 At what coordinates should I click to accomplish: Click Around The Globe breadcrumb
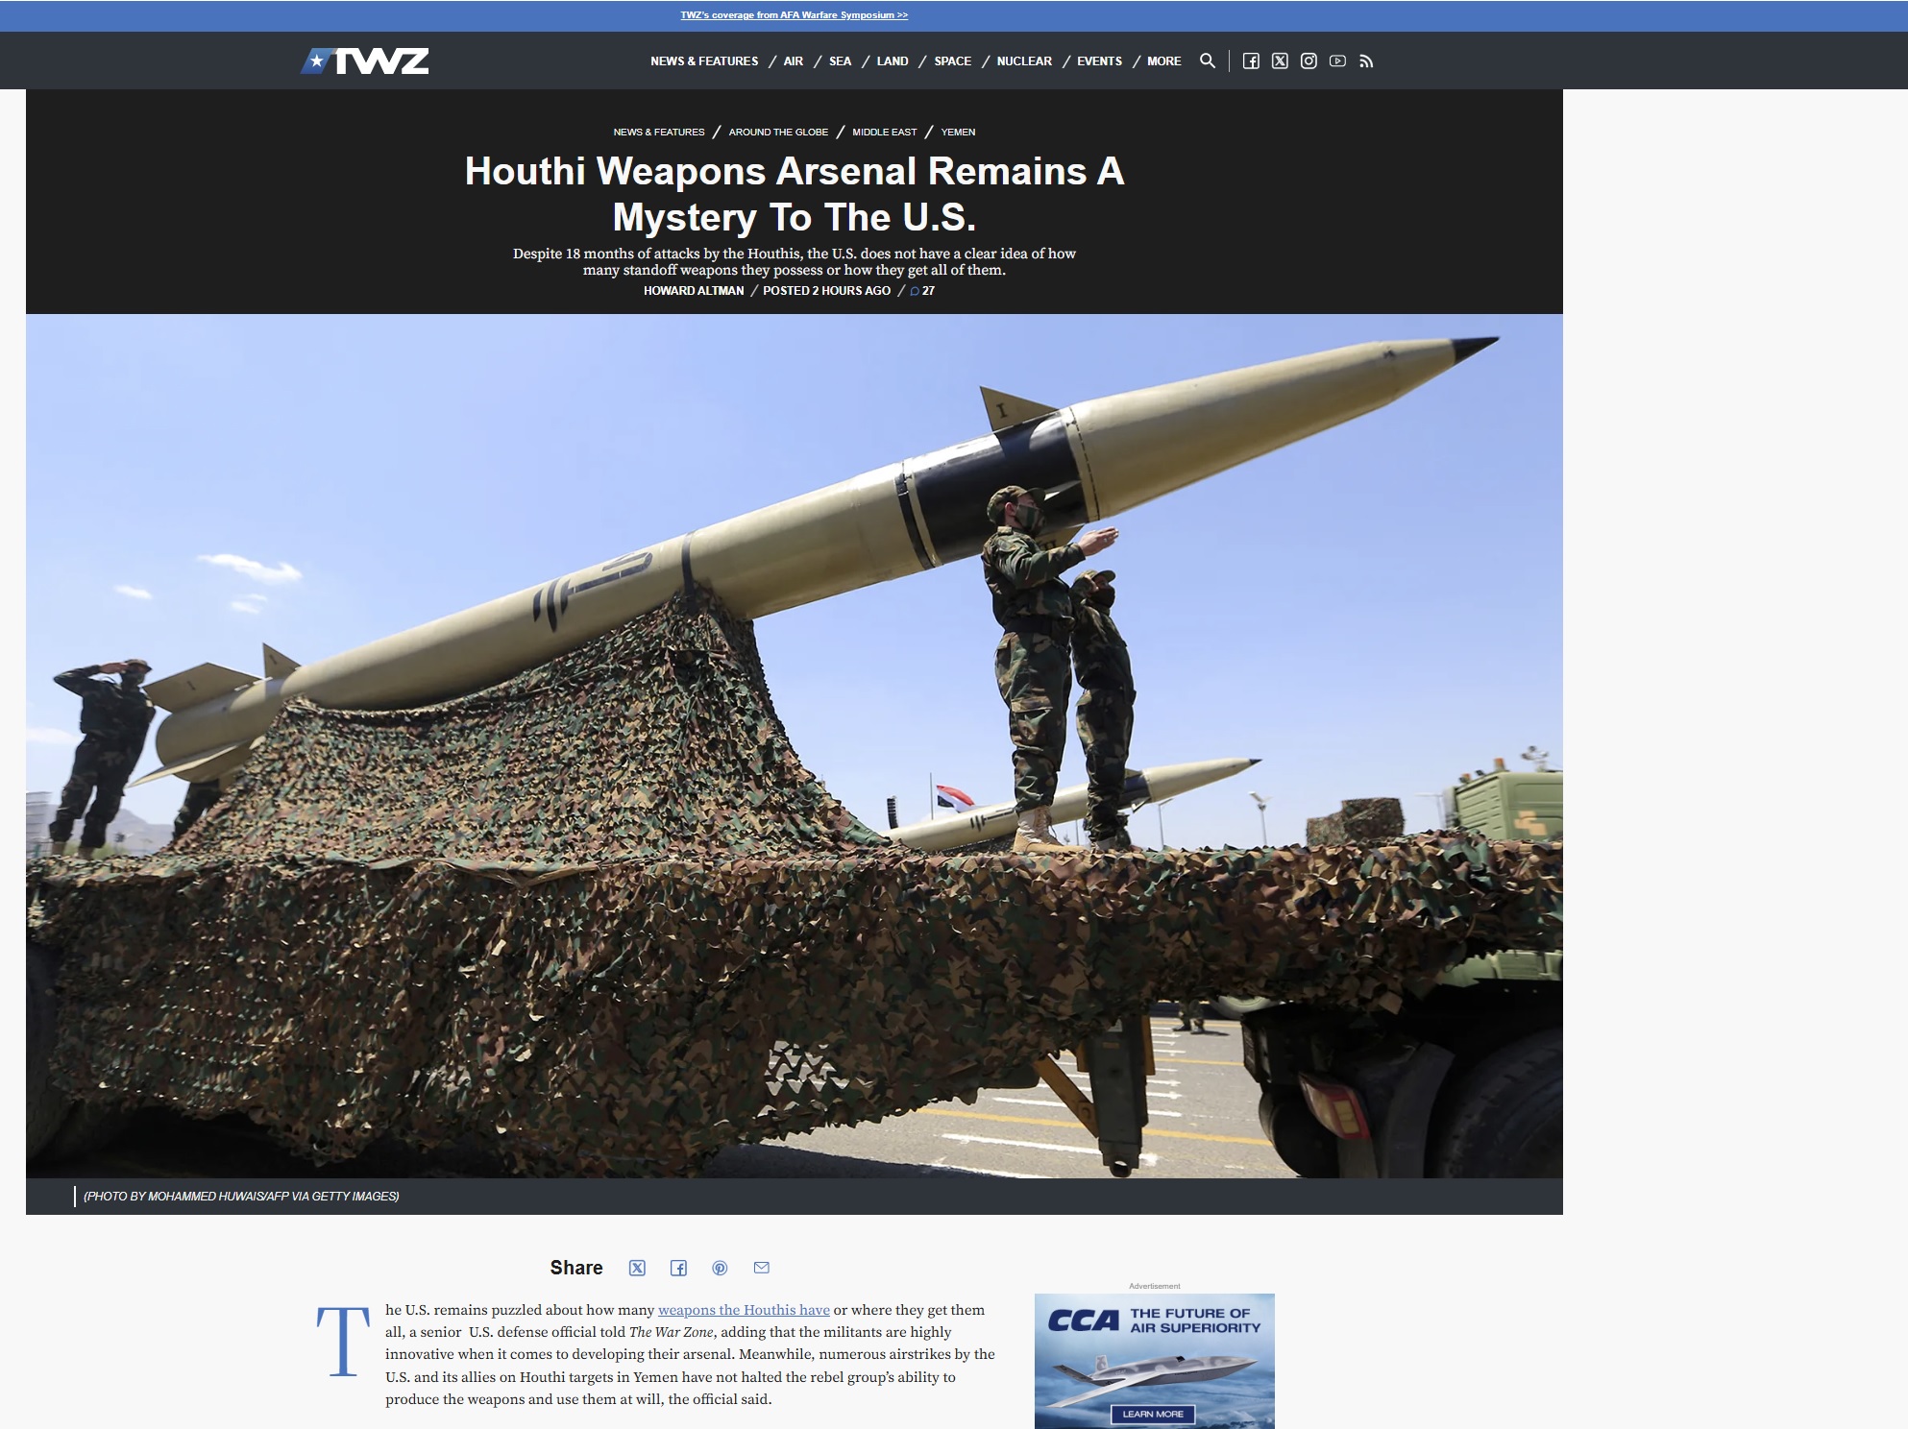coord(778,132)
